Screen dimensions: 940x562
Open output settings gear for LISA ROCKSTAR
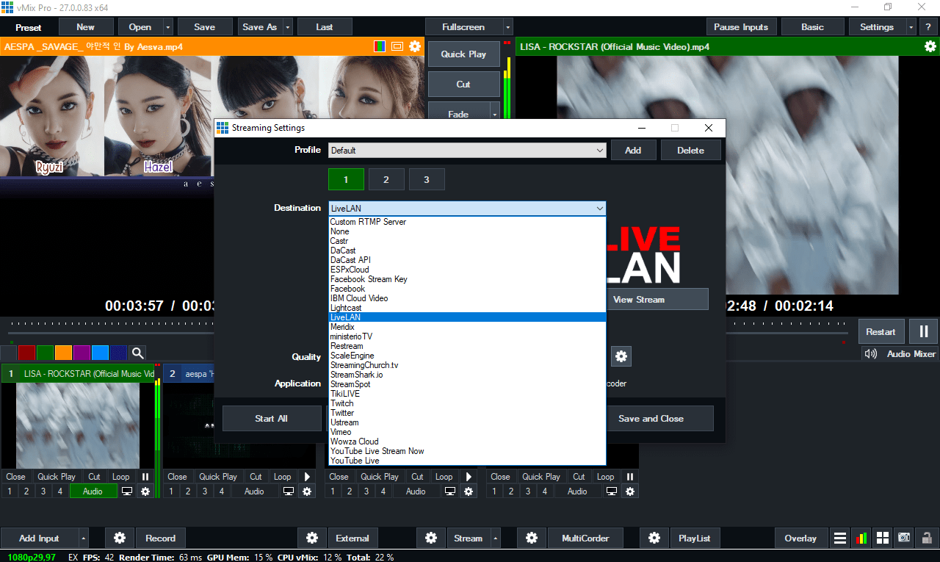[x=930, y=46]
